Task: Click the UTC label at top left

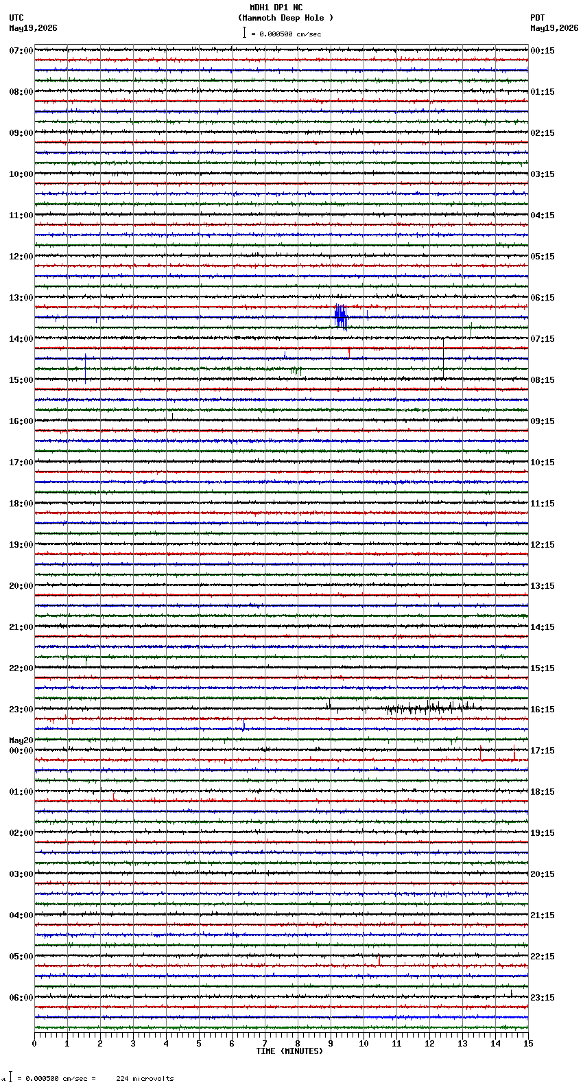Action: coord(16,18)
